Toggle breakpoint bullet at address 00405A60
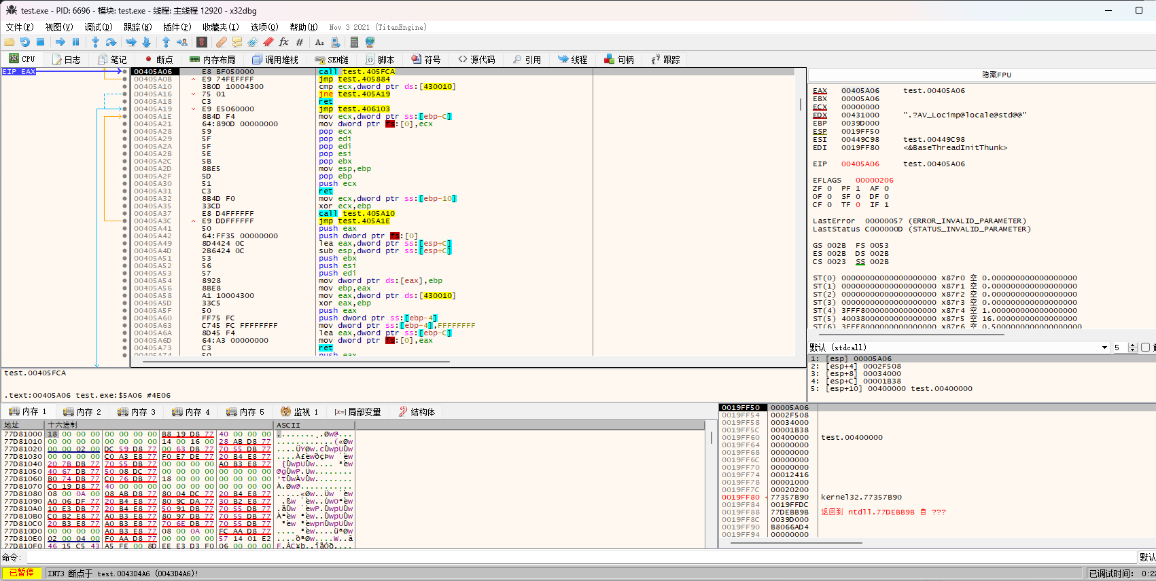This screenshot has height=581, width=1156. [124, 318]
